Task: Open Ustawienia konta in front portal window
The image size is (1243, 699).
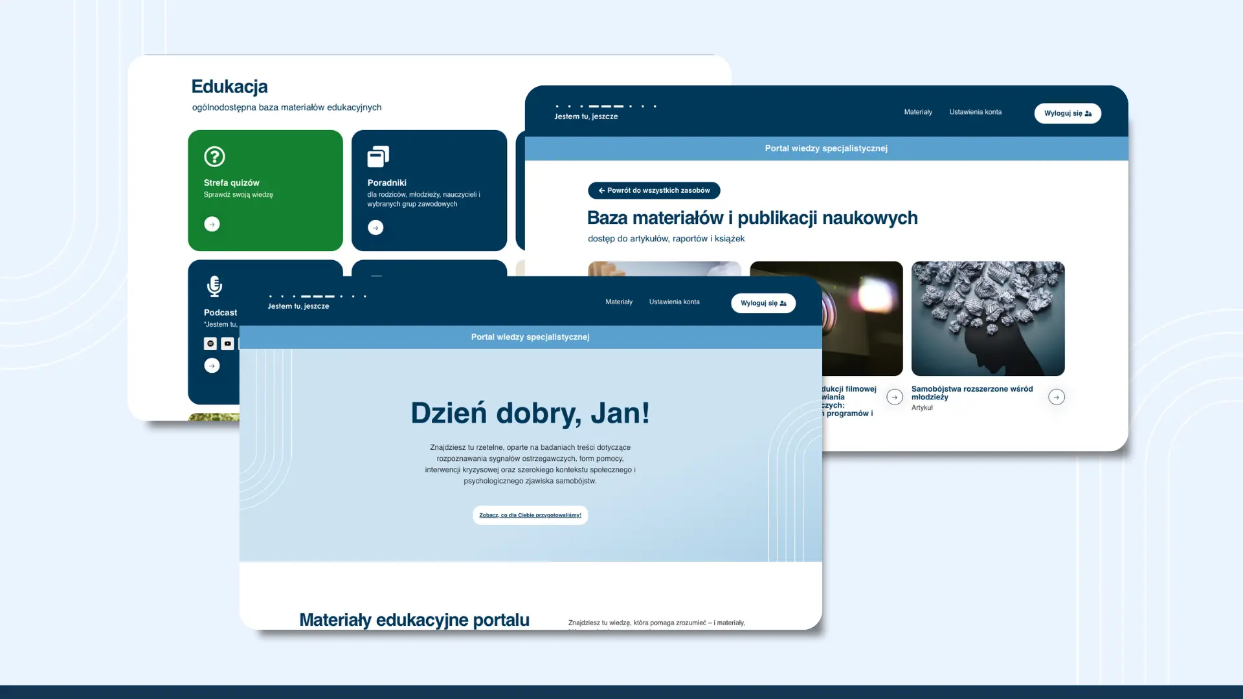Action: pyautogui.click(x=674, y=302)
